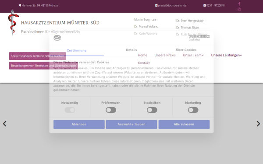Click Sprechstunden-Termine online buchen button
Viewport: 263px width, 164px height.
click(x=37, y=56)
